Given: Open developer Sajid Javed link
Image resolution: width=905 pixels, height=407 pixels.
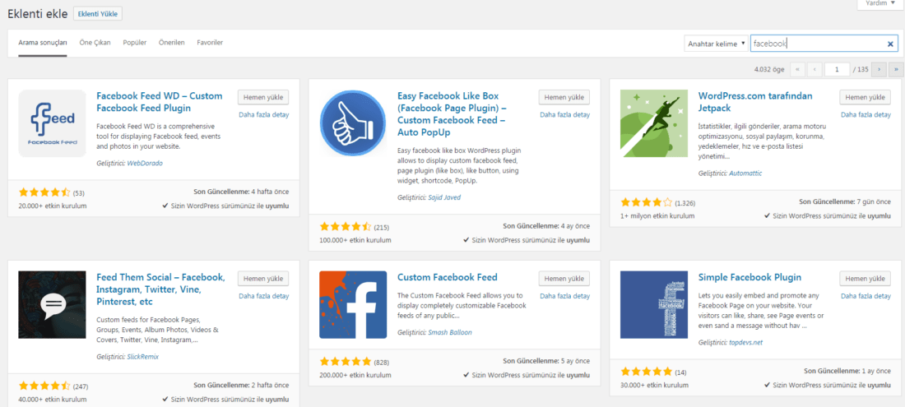Looking at the screenshot, I should (444, 197).
